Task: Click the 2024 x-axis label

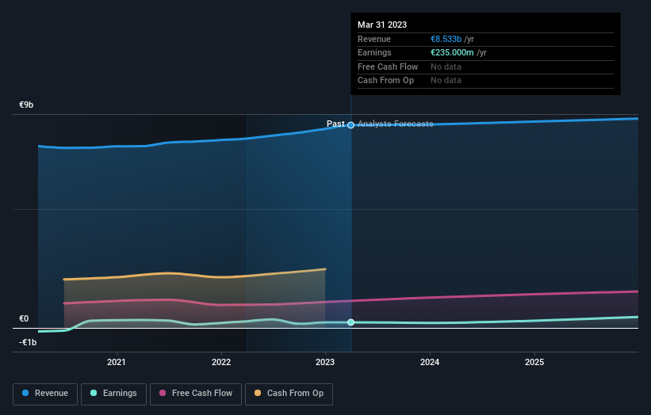Action: pyautogui.click(x=430, y=363)
